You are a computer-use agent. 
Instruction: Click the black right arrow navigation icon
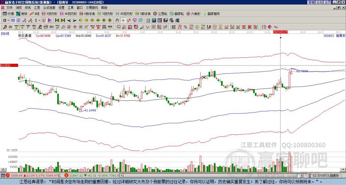click(x=75, y=21)
